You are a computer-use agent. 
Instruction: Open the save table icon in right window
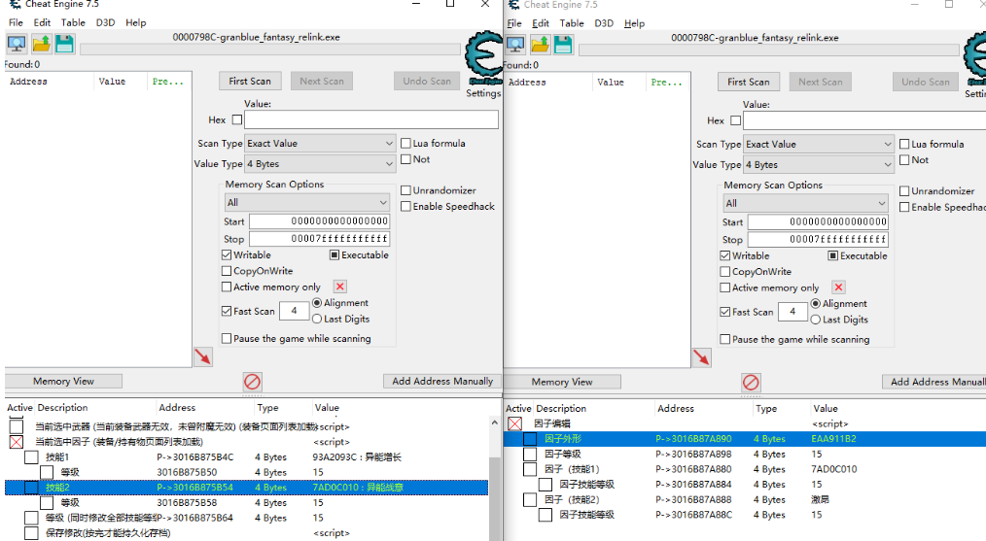563,45
